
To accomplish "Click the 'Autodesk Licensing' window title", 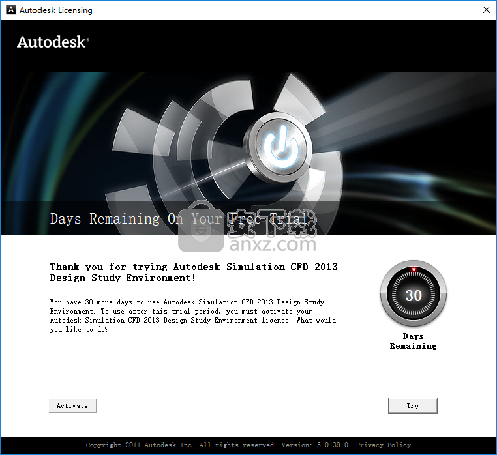I will click(56, 10).
